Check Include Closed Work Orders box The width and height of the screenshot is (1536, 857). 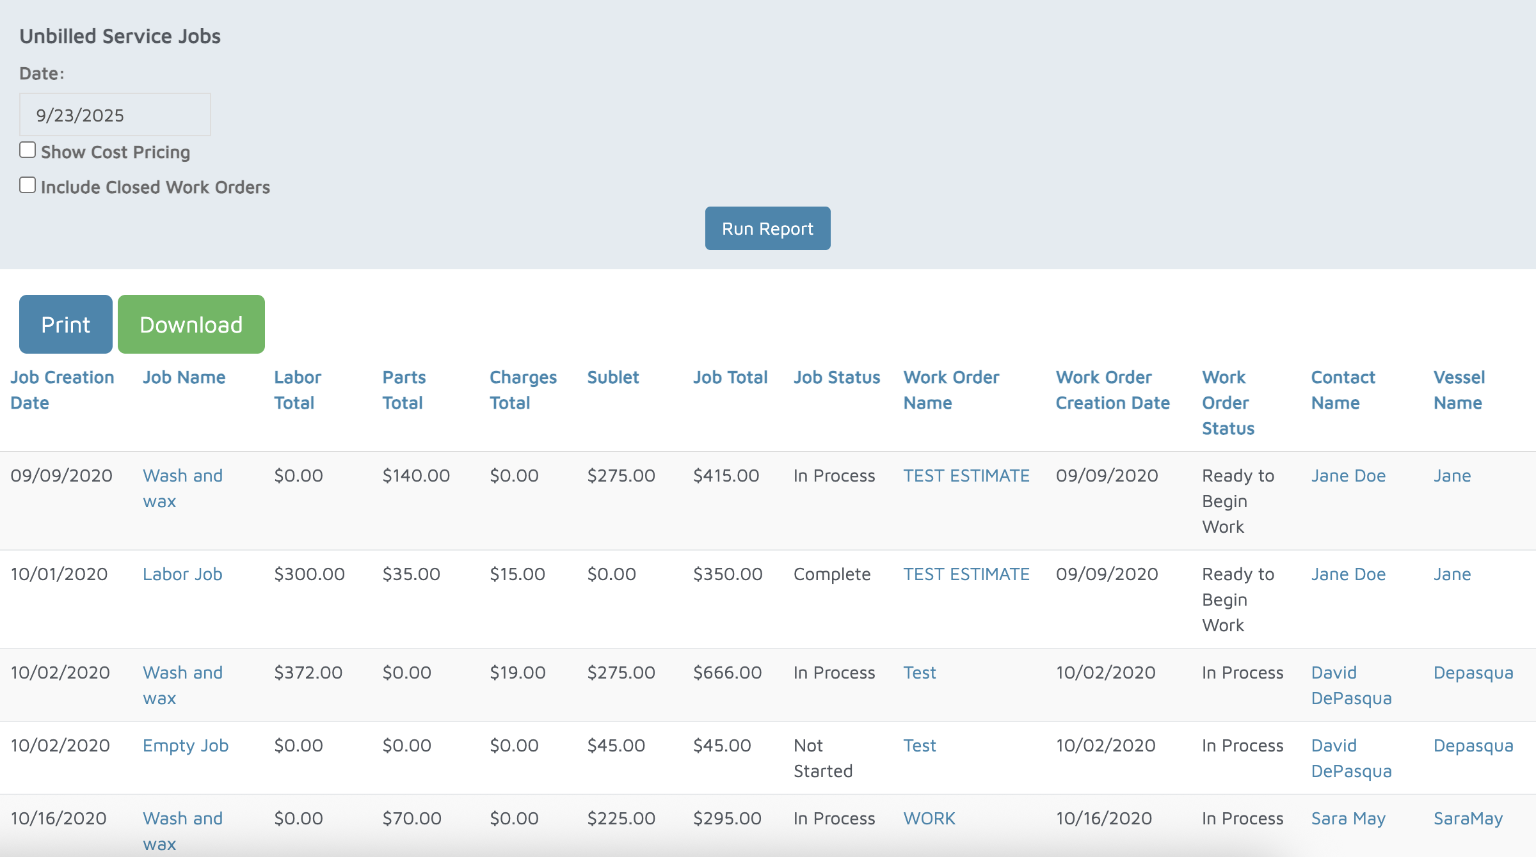[28, 185]
